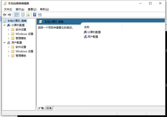Click the Properties toolbar icon

(x=23, y=15)
